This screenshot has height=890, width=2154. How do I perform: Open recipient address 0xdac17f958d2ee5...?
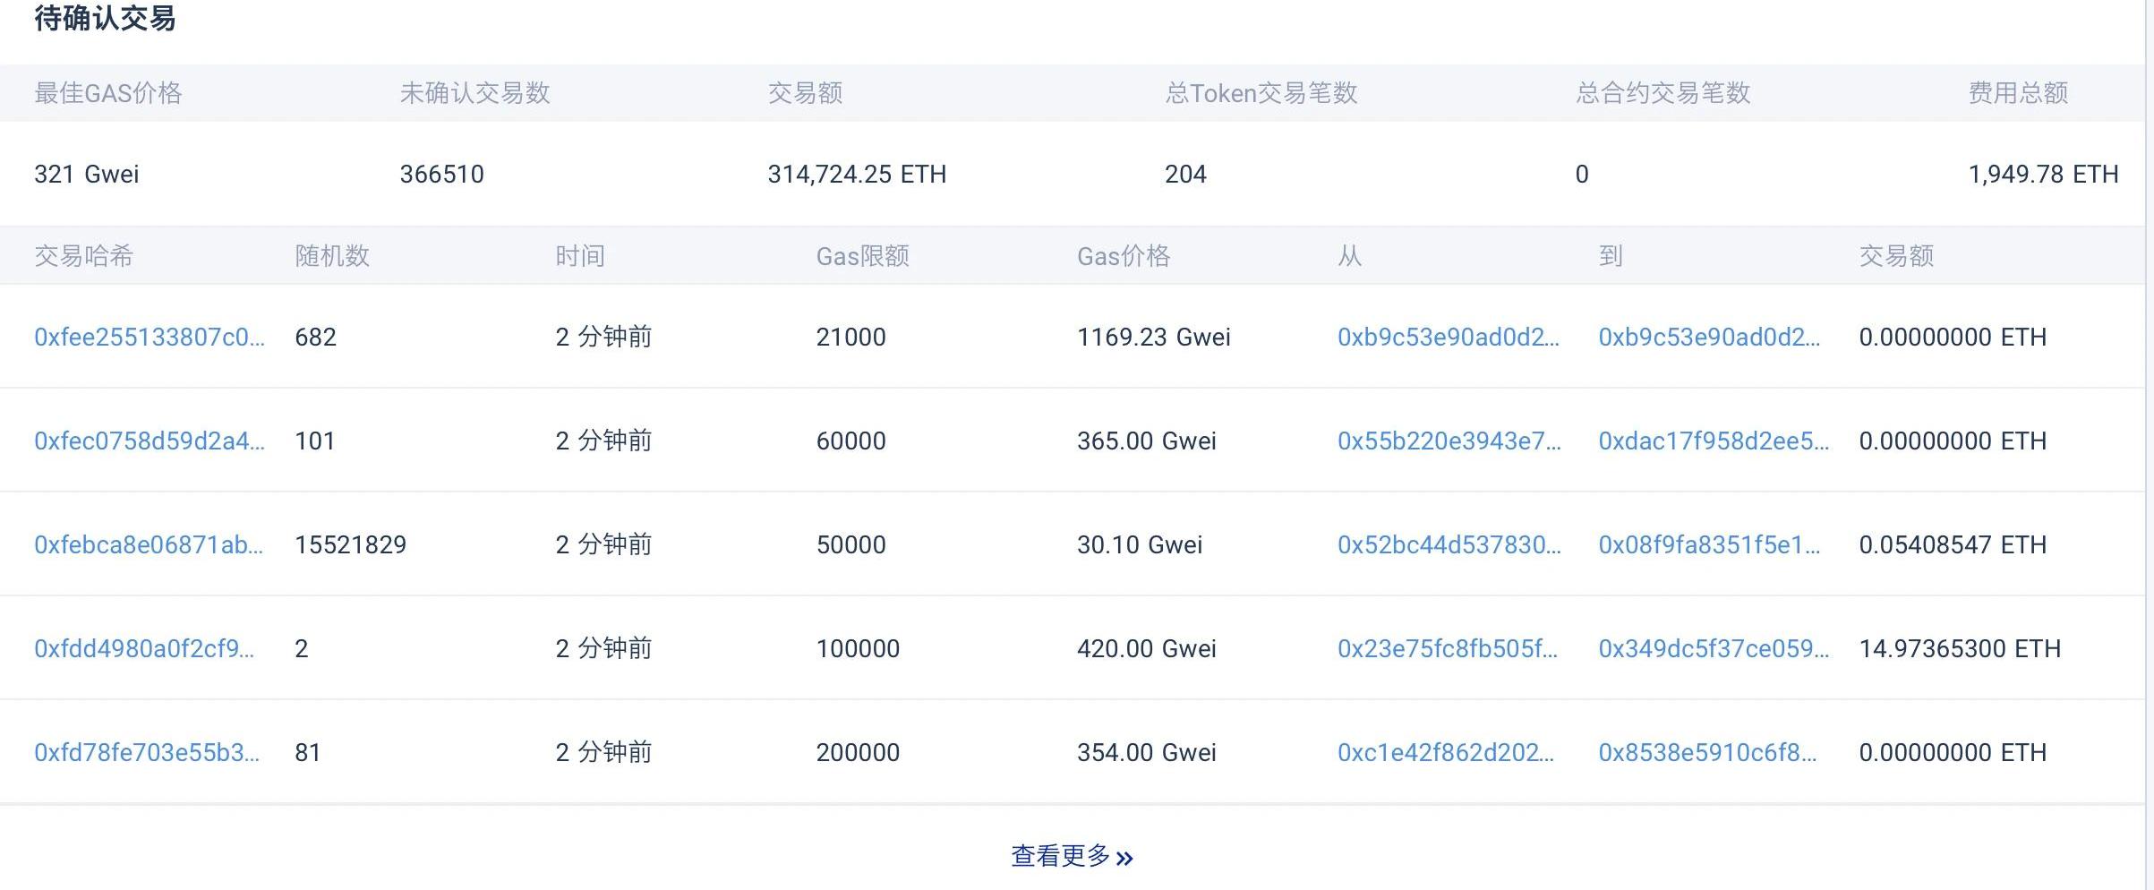click(x=1714, y=441)
